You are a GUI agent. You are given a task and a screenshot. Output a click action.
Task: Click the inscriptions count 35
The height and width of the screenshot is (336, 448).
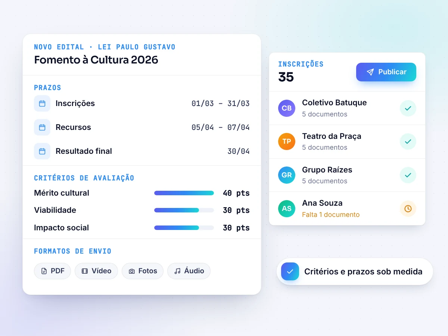coord(286,77)
